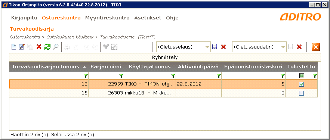Uncheck the Tulostettu checkbox in row 13
Image resolution: width=330 pixels, height=140 pixels.
301,84
